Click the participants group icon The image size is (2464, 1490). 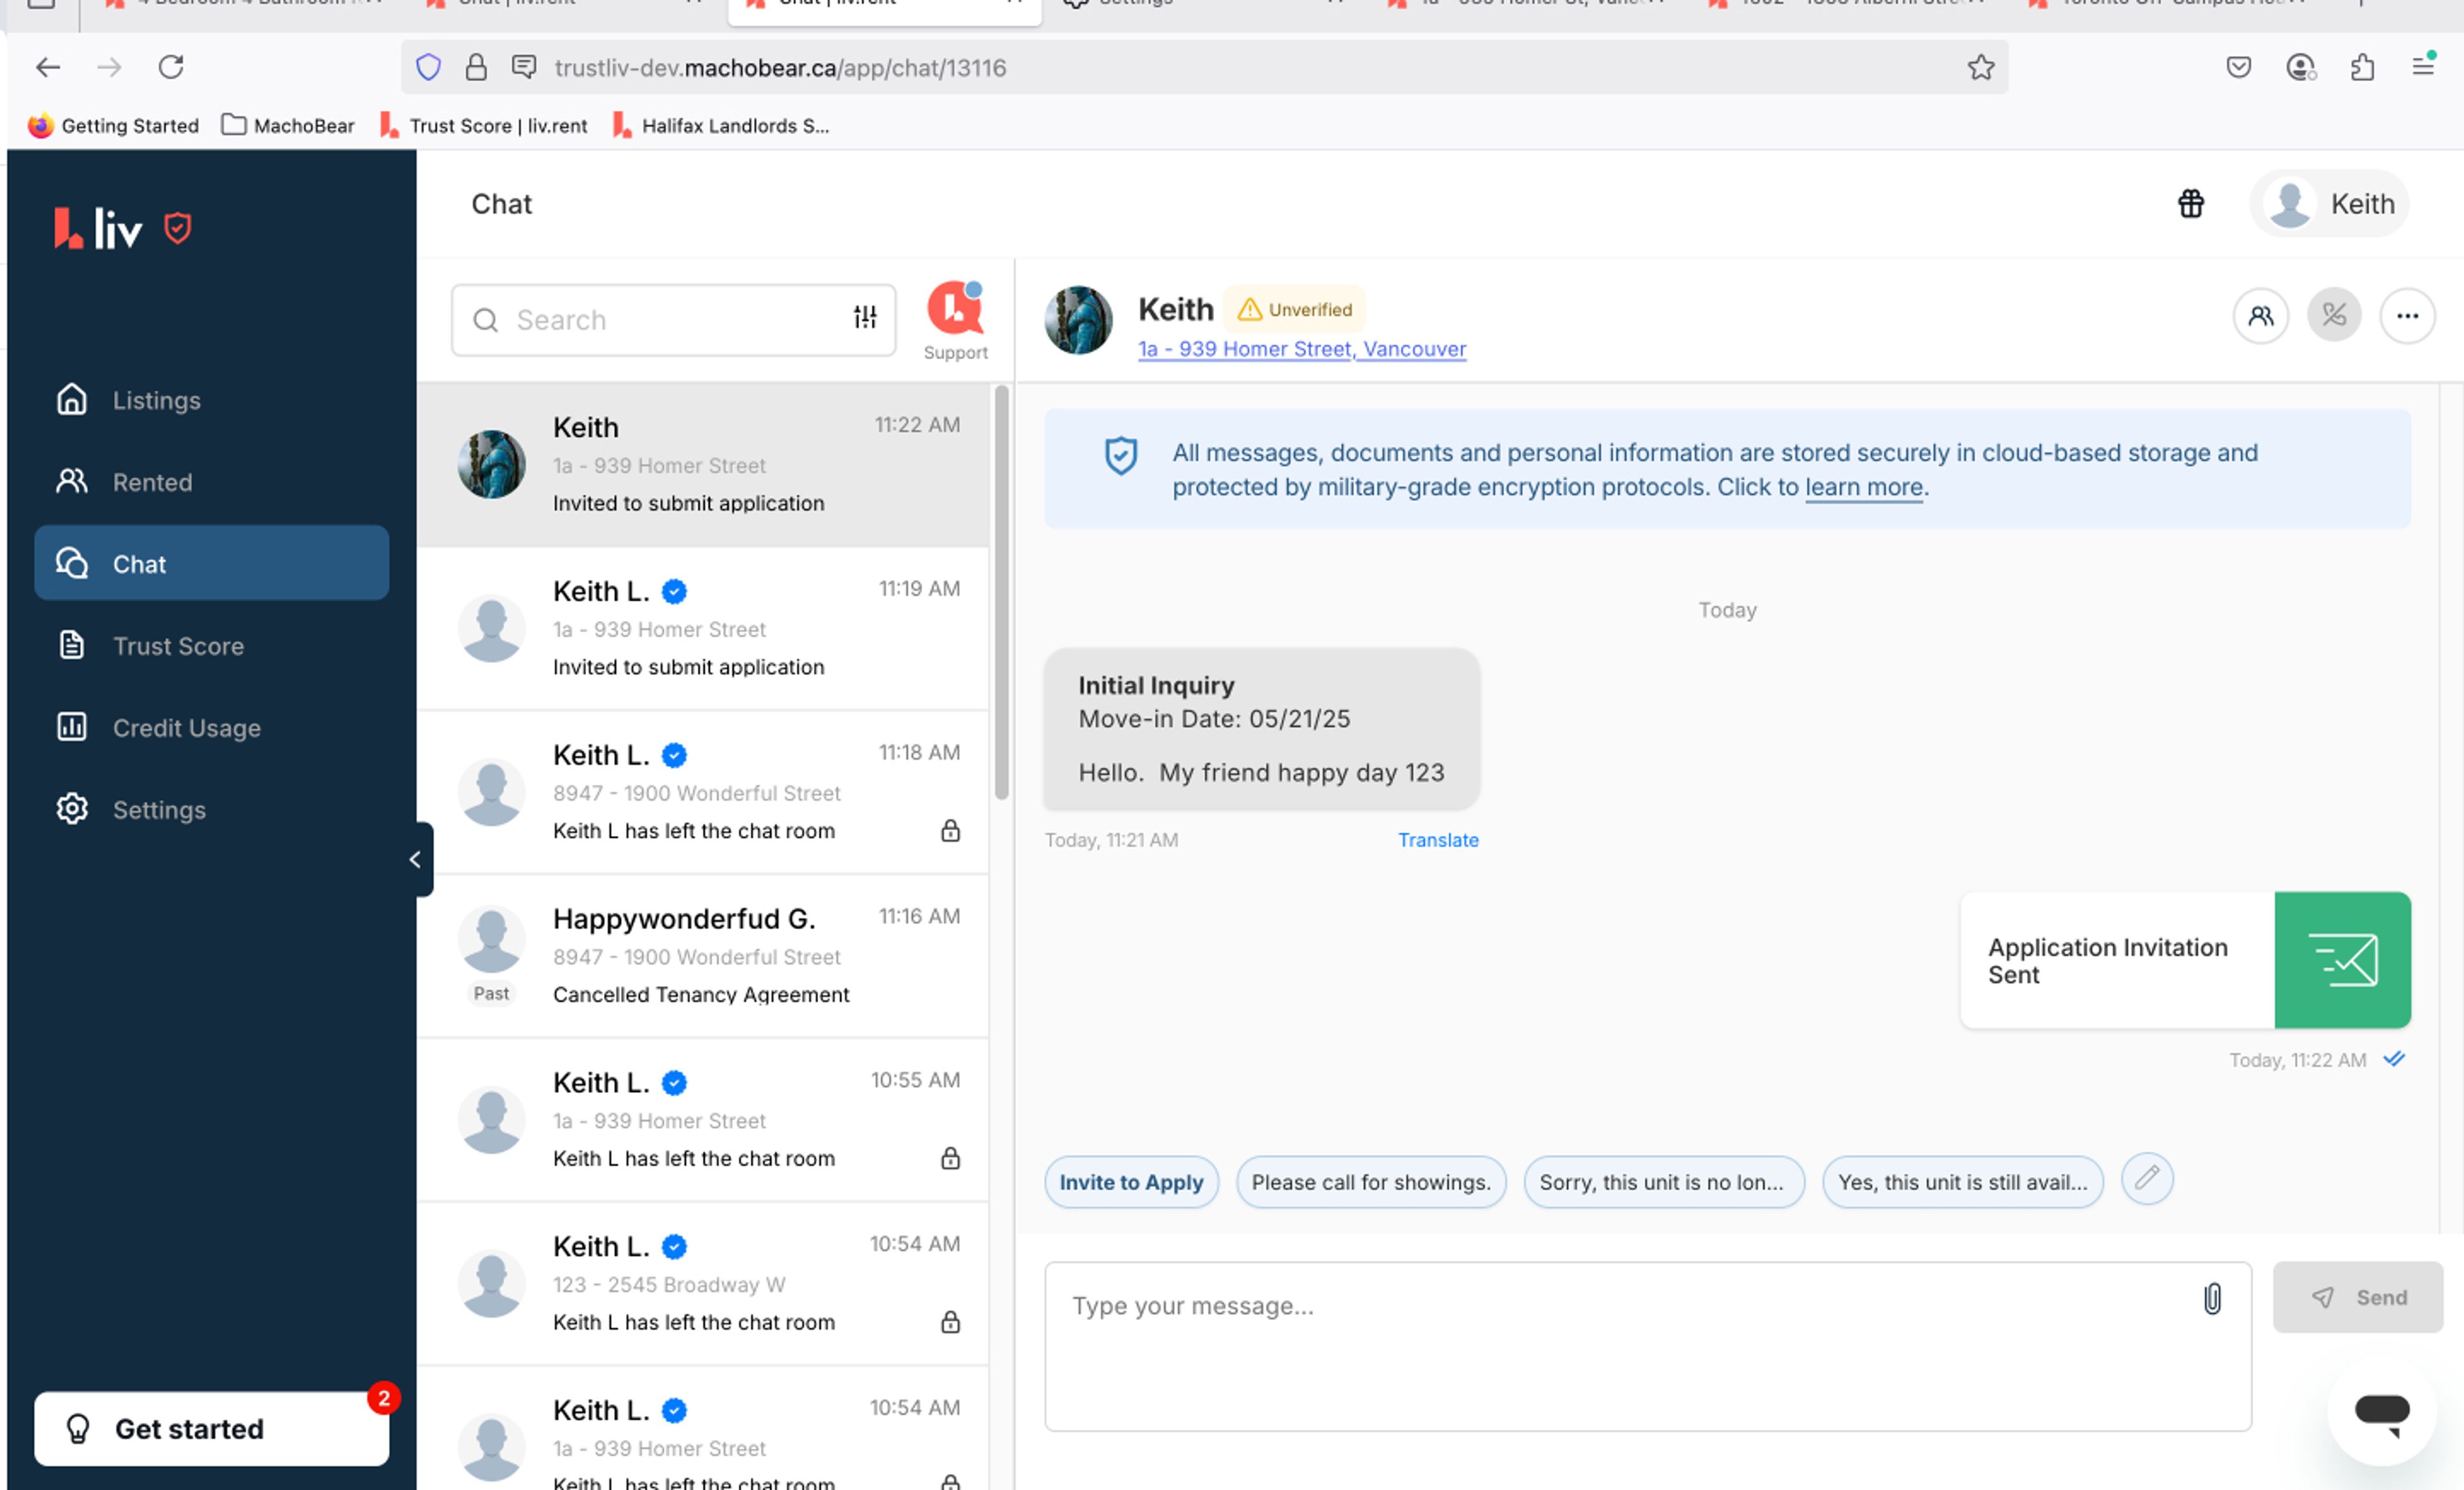click(2260, 316)
